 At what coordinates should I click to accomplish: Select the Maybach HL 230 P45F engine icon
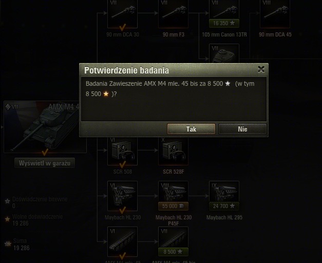(173, 192)
